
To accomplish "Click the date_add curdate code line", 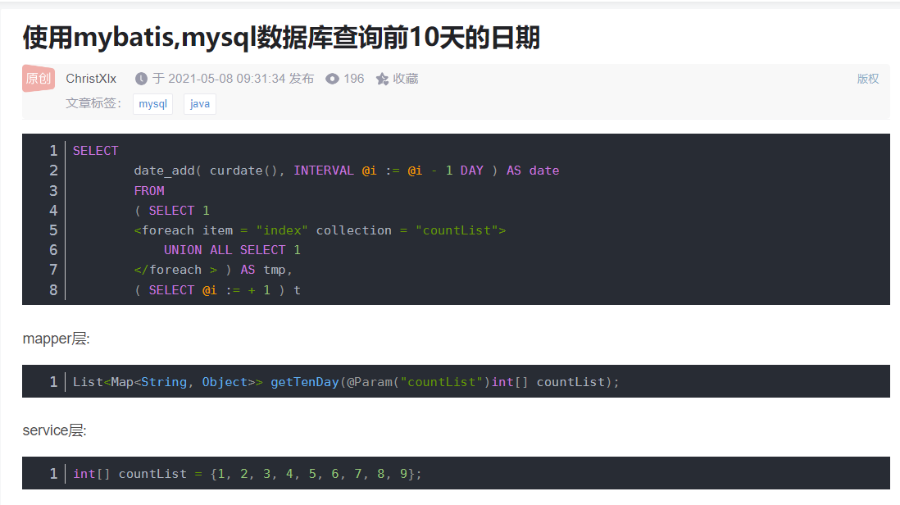I will click(346, 171).
